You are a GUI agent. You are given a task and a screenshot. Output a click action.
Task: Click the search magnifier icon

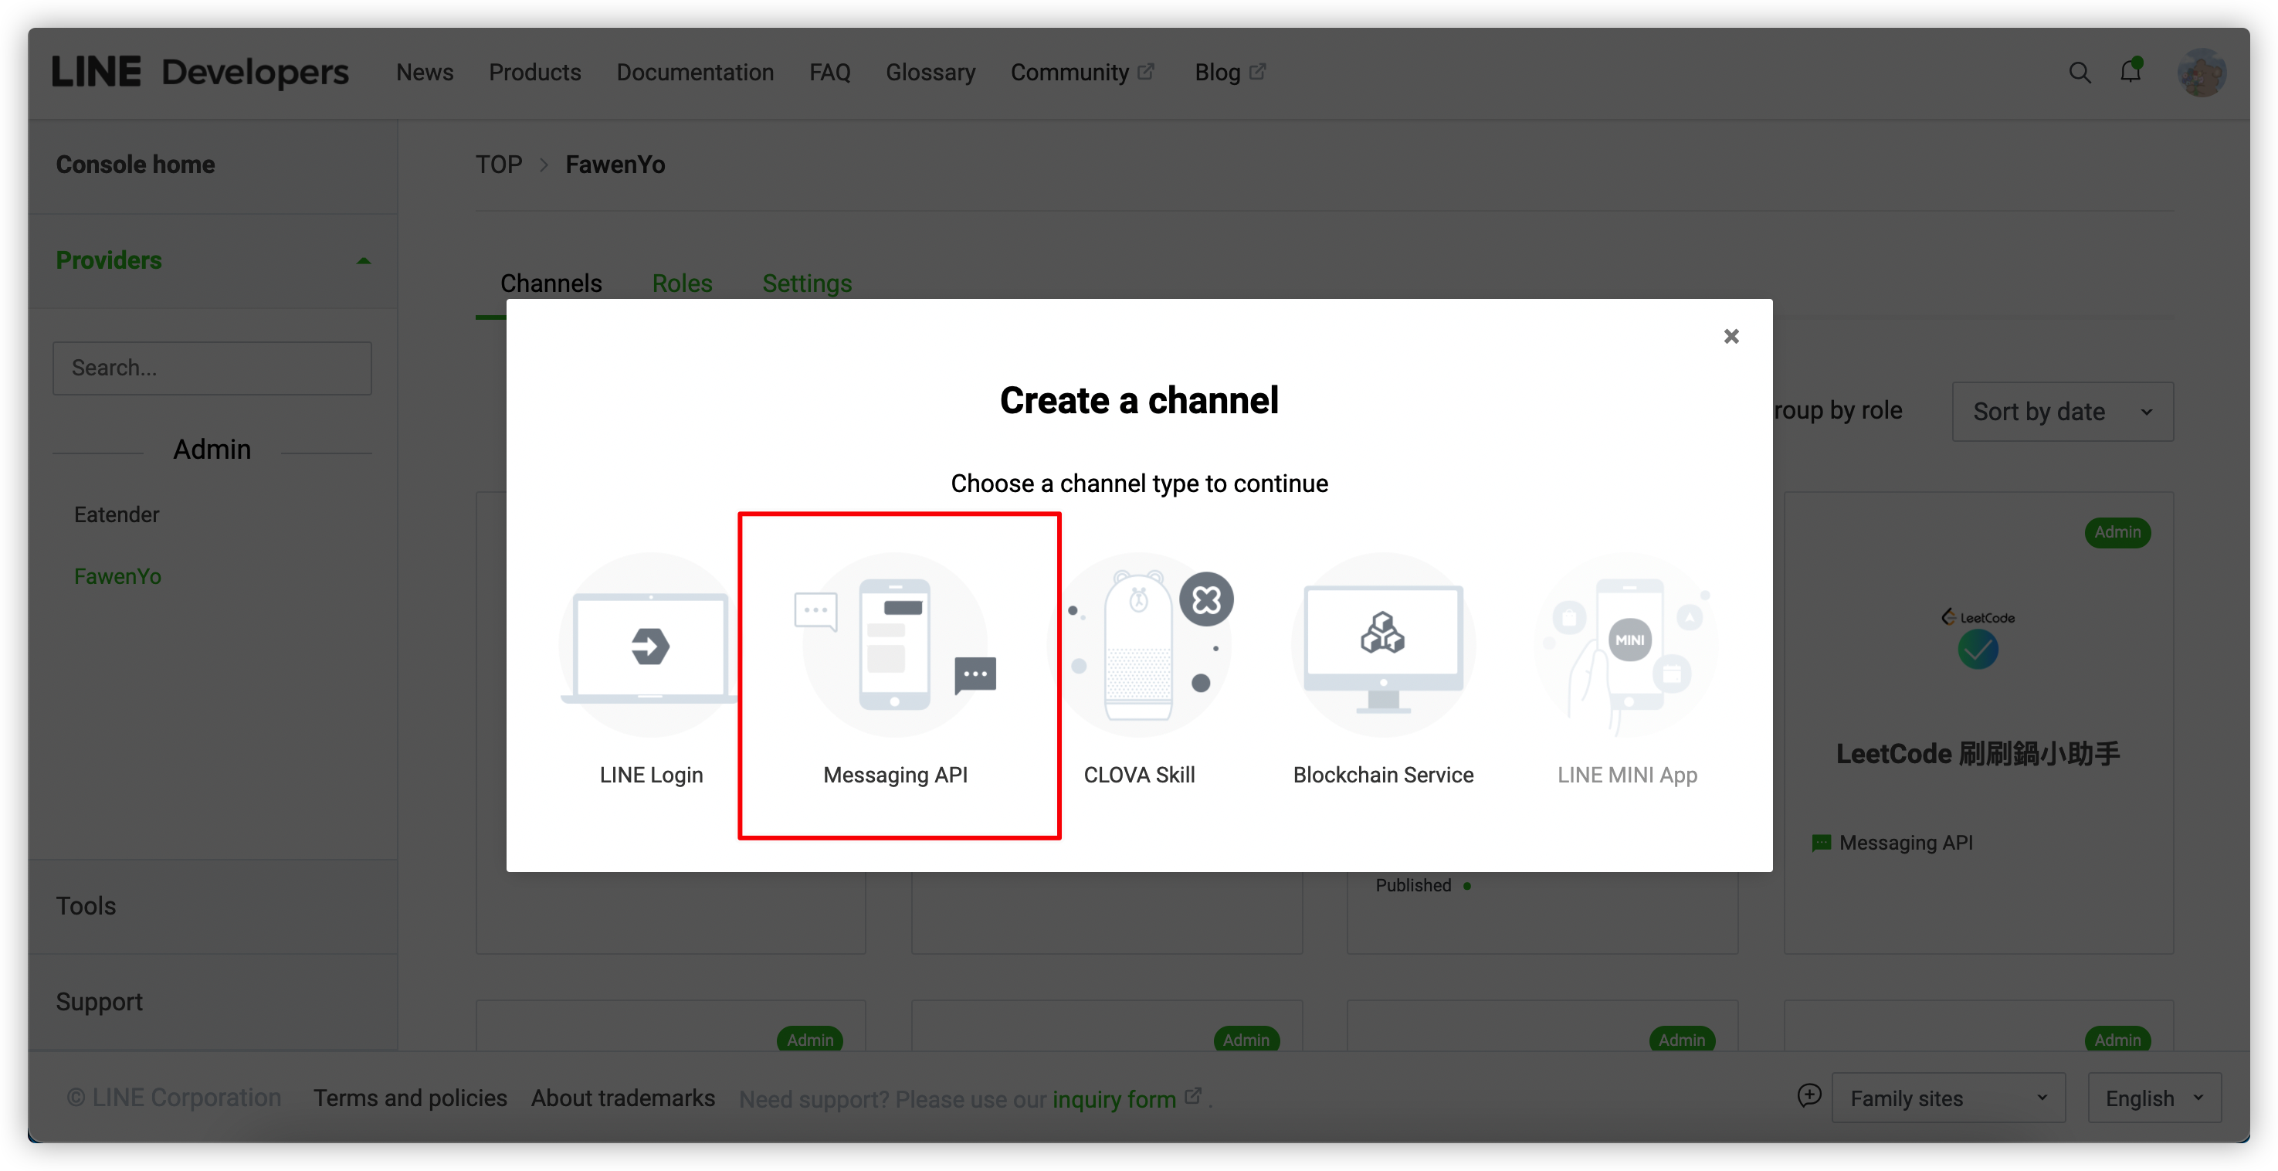click(2080, 72)
